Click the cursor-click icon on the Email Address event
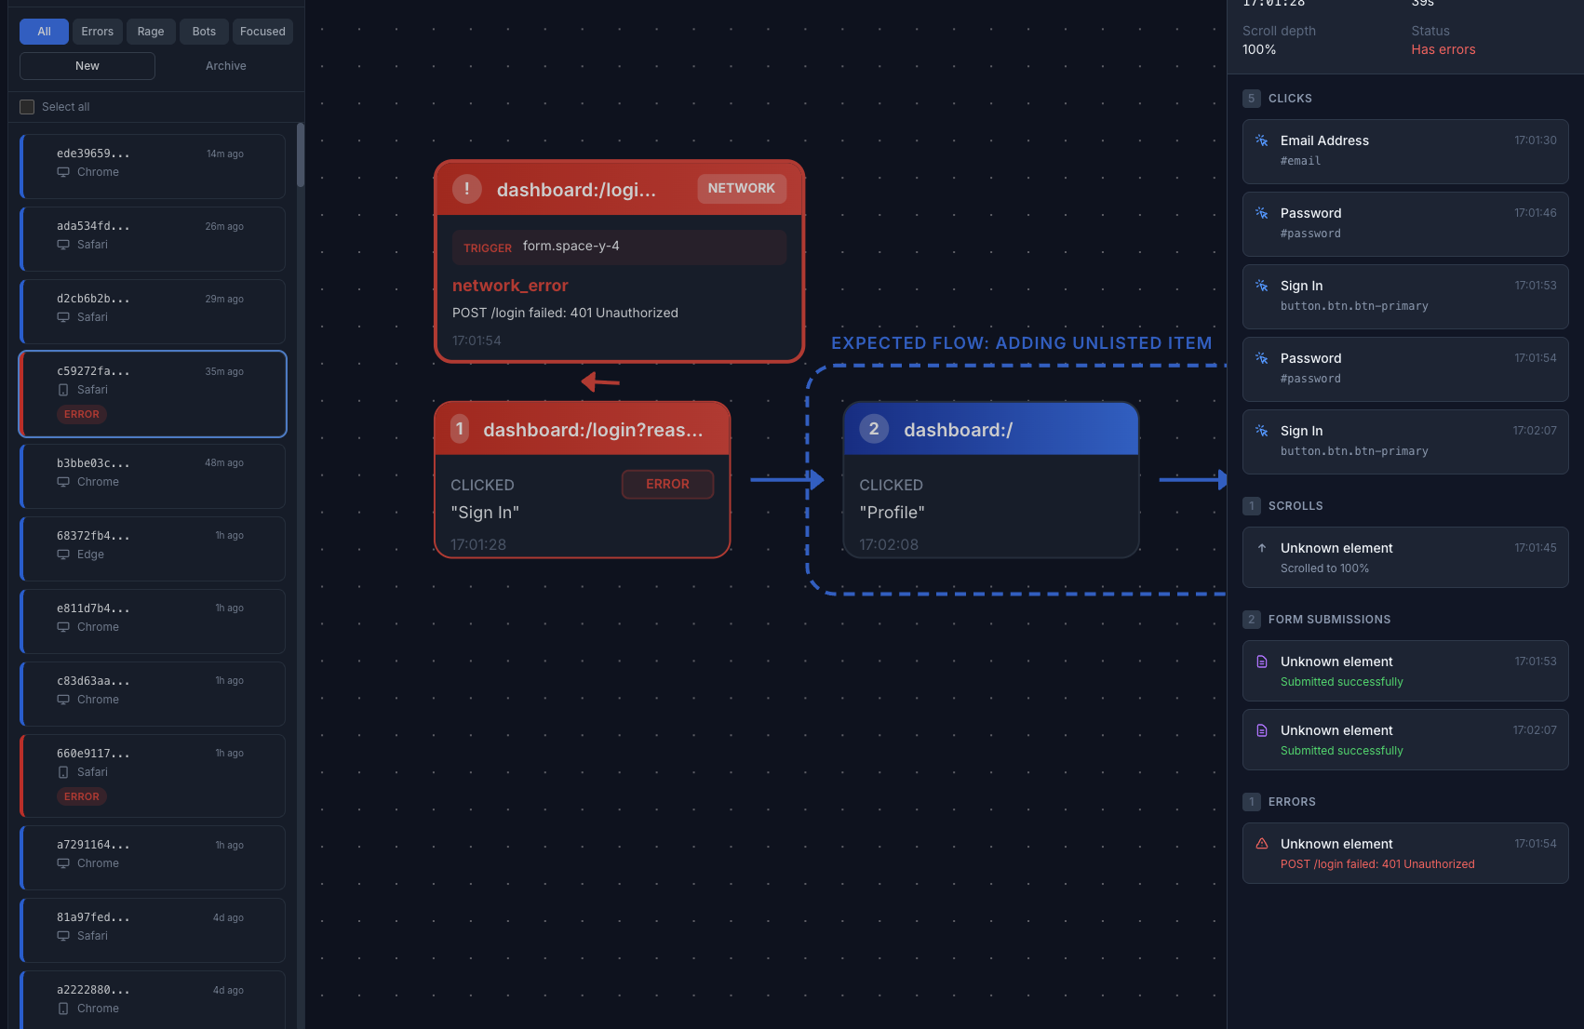Screen dimensions: 1584x1029 [1262, 139]
